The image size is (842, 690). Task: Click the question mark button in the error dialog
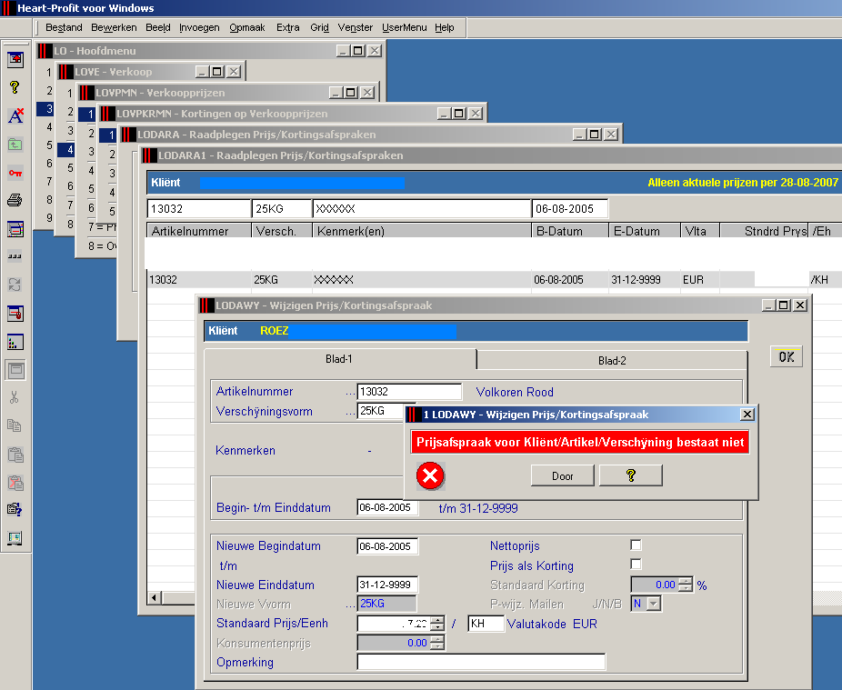(630, 475)
